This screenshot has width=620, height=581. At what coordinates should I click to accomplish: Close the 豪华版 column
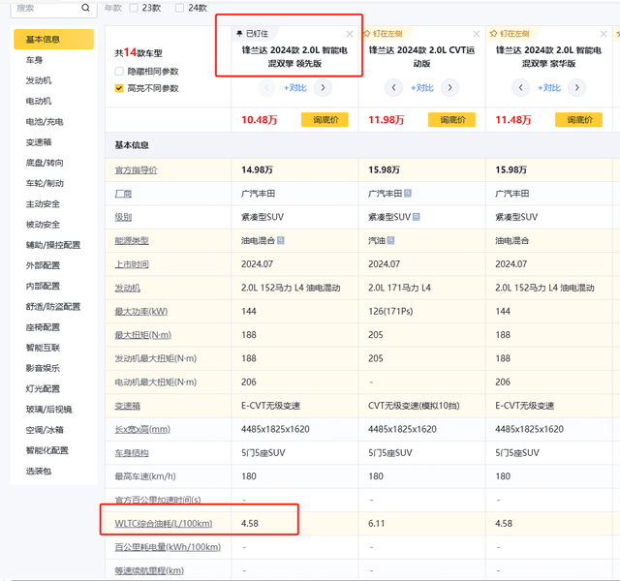[x=604, y=34]
